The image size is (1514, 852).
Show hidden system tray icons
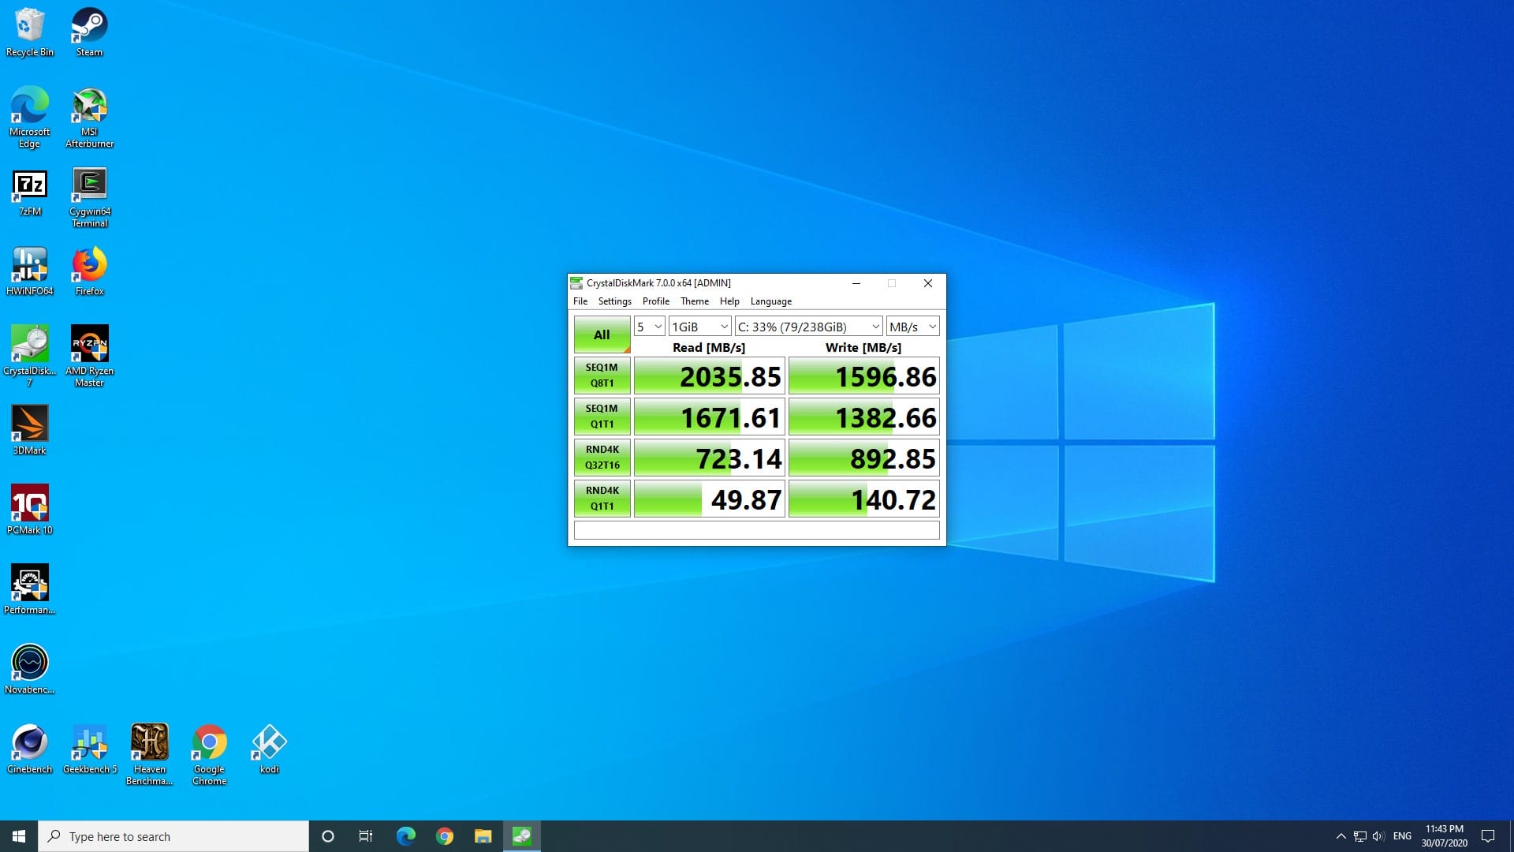(x=1341, y=836)
